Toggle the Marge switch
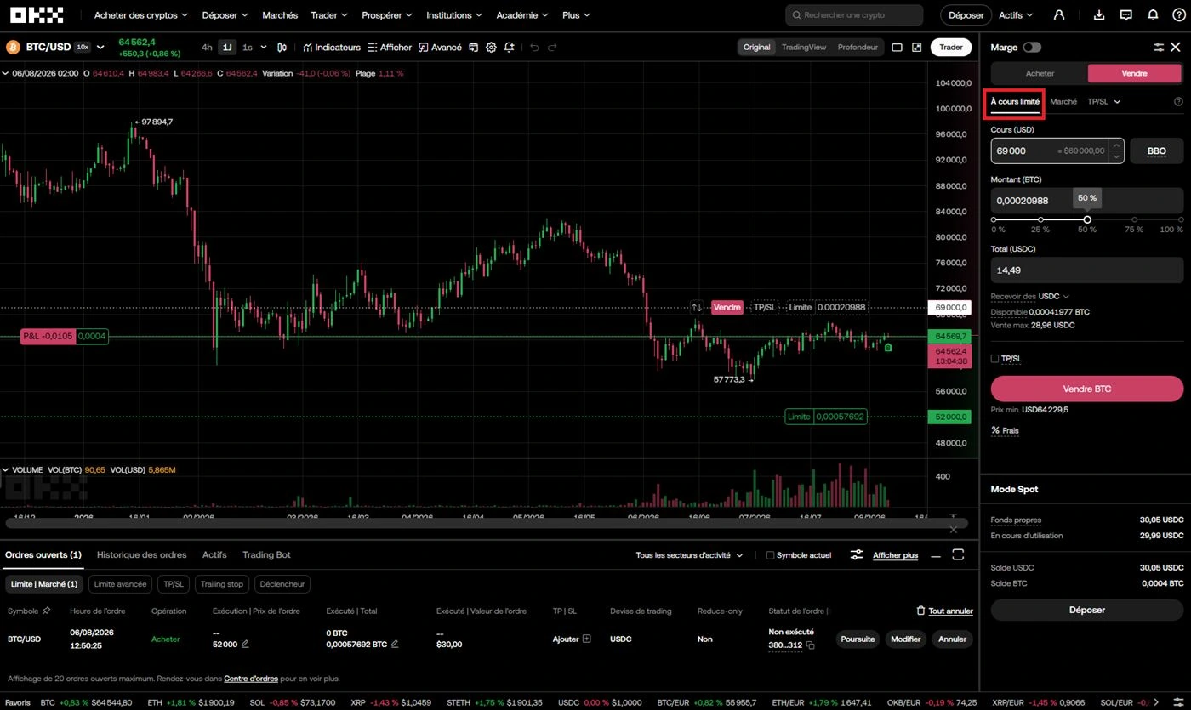1191x710 pixels. [x=1032, y=48]
